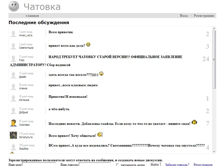The width and height of the screenshot is (221, 166).
Task: Open discussion 'Приветик!Я новенькая!'
Action: (68, 97)
